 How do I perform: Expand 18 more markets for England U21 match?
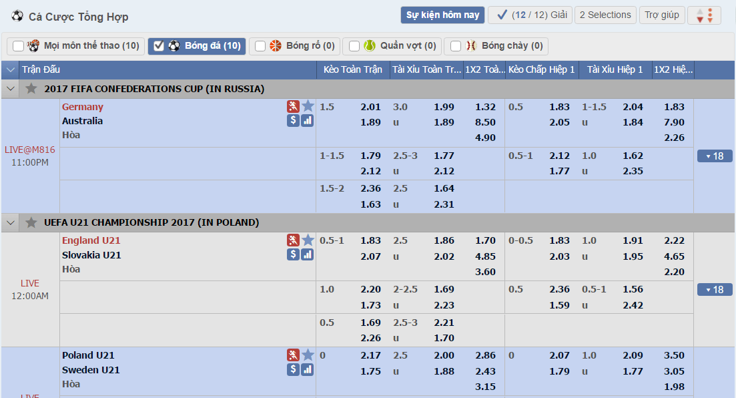pyautogui.click(x=715, y=289)
